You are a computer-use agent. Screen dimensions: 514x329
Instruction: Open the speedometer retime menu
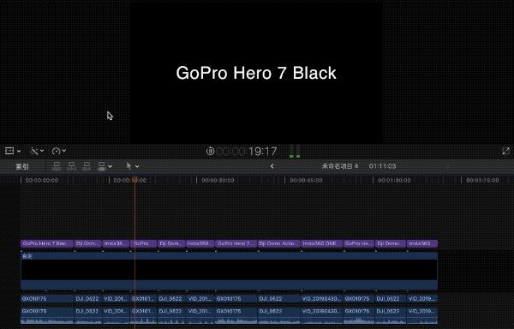57,151
